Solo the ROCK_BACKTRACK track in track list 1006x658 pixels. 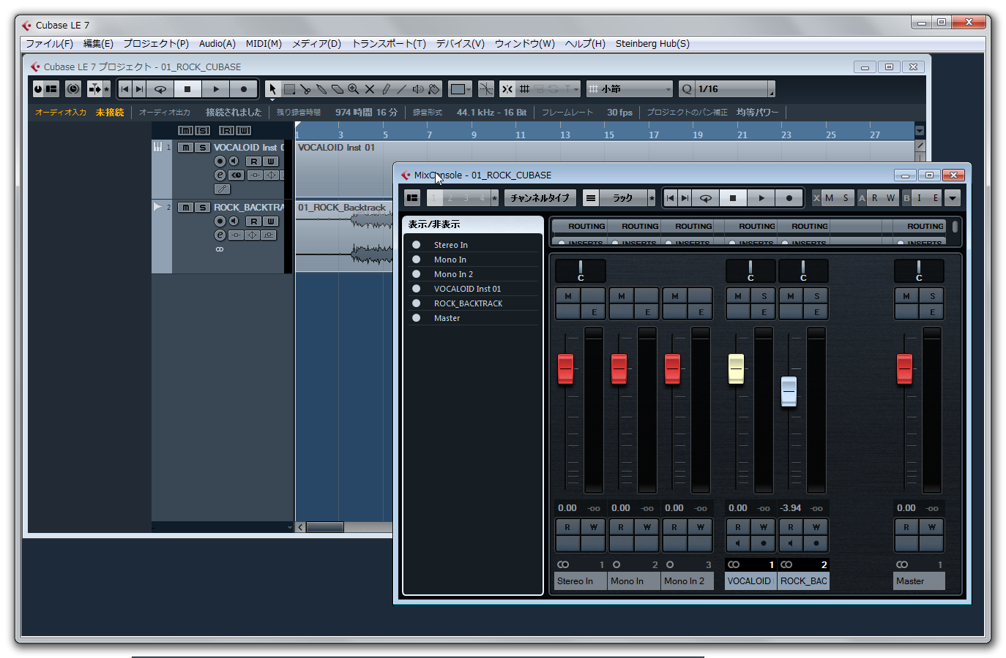tap(203, 208)
